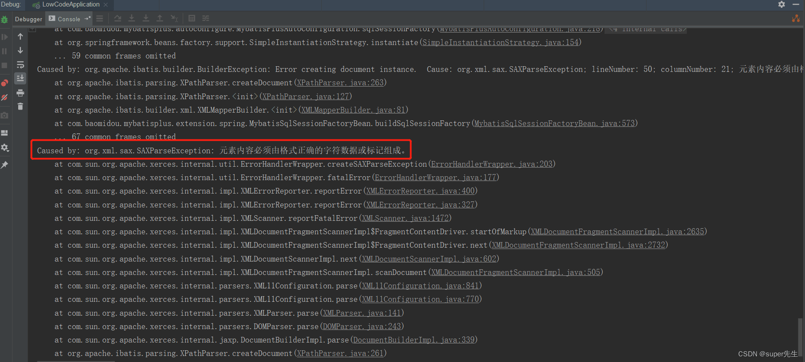Expand the '4 internal calls' folded region
This screenshot has width=805, height=362.
point(647,29)
